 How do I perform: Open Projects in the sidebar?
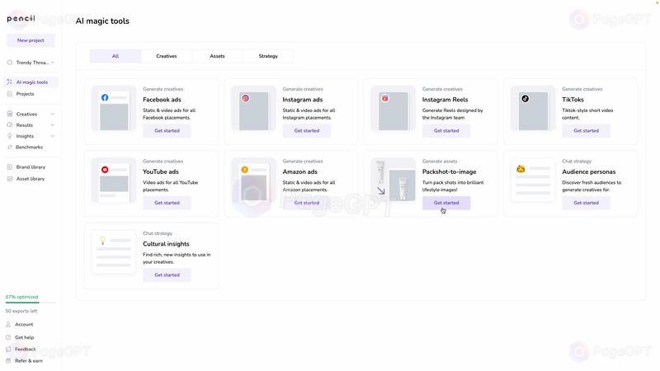(25, 94)
